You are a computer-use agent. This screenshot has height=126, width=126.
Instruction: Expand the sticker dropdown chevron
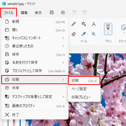[124, 33]
